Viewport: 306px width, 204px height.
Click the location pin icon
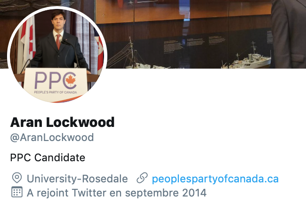tap(17, 178)
